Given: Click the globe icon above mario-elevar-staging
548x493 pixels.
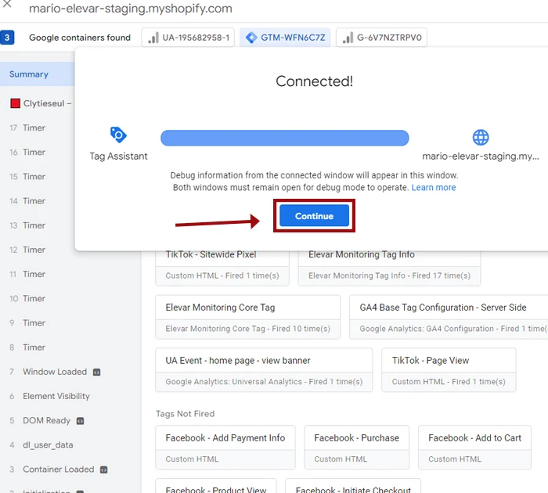Looking at the screenshot, I should click(x=481, y=137).
